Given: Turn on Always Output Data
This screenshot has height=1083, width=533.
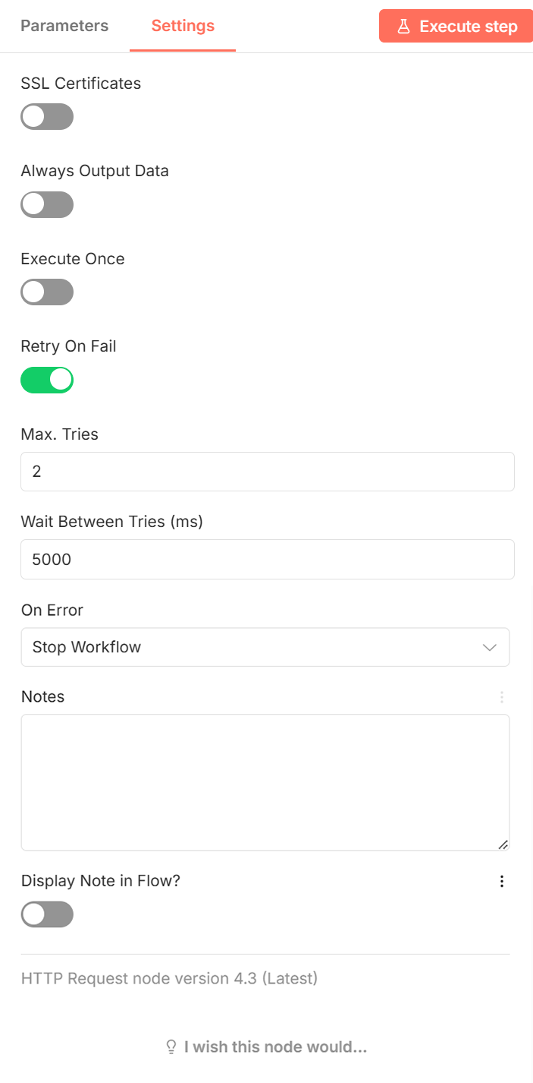Looking at the screenshot, I should pyautogui.click(x=47, y=204).
